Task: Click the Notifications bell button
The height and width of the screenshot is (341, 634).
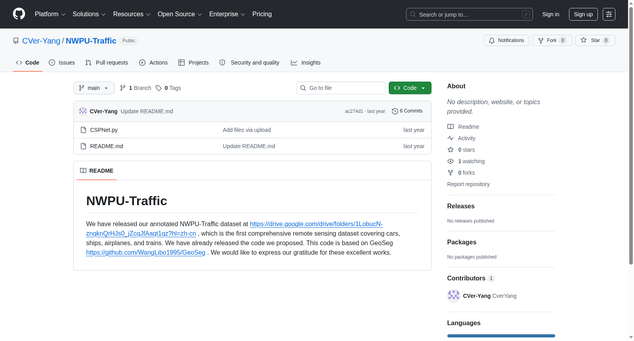Action: [506, 40]
